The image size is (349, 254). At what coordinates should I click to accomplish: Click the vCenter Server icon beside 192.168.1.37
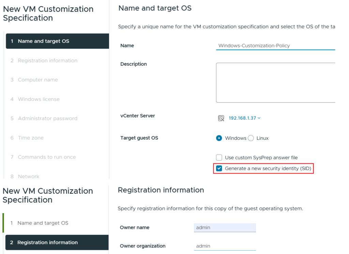(x=221, y=118)
